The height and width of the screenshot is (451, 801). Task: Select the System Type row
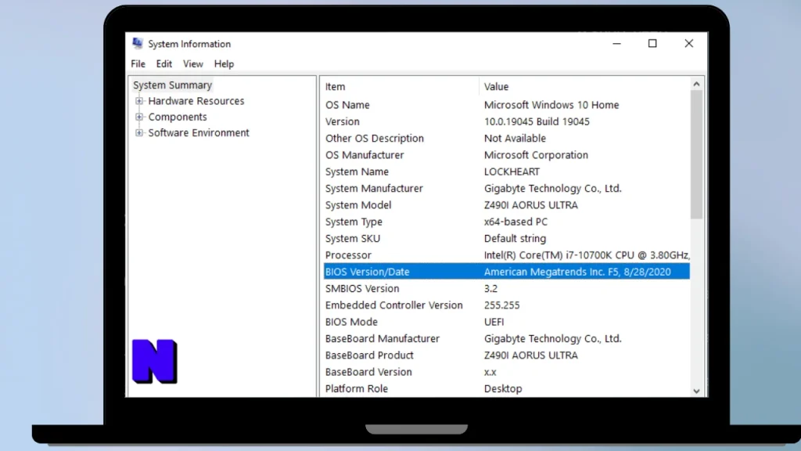pos(506,222)
